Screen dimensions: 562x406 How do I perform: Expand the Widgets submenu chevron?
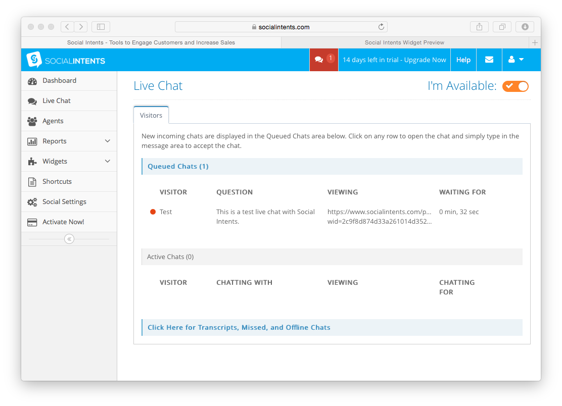click(108, 161)
